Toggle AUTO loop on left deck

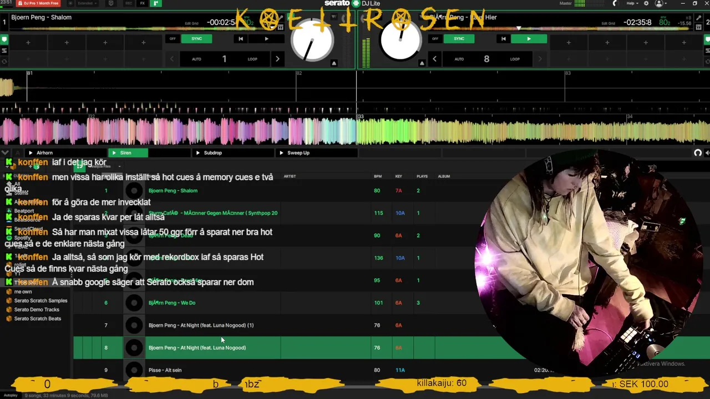196,59
